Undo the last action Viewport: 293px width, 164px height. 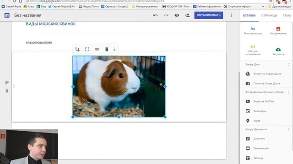tap(155, 15)
